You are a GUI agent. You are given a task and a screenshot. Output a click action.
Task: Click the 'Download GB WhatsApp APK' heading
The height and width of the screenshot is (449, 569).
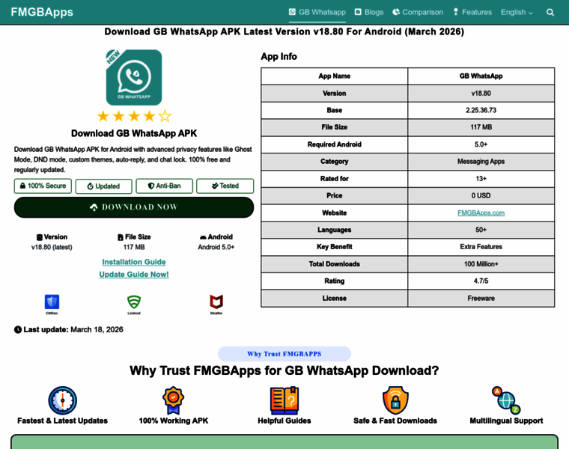coord(134,133)
